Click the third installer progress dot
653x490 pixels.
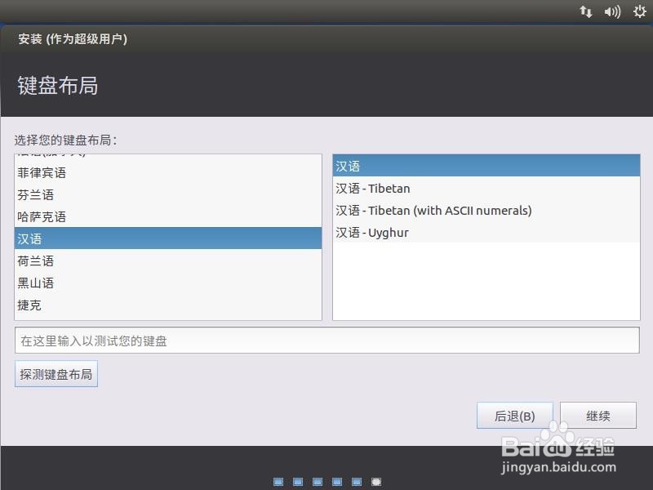pos(318,481)
